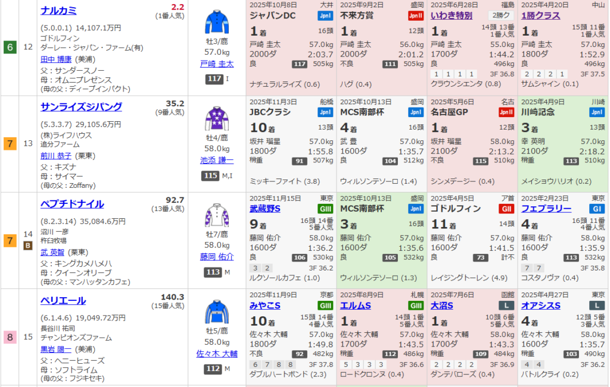Click the JBCクラシ past race cell

(x=291, y=143)
